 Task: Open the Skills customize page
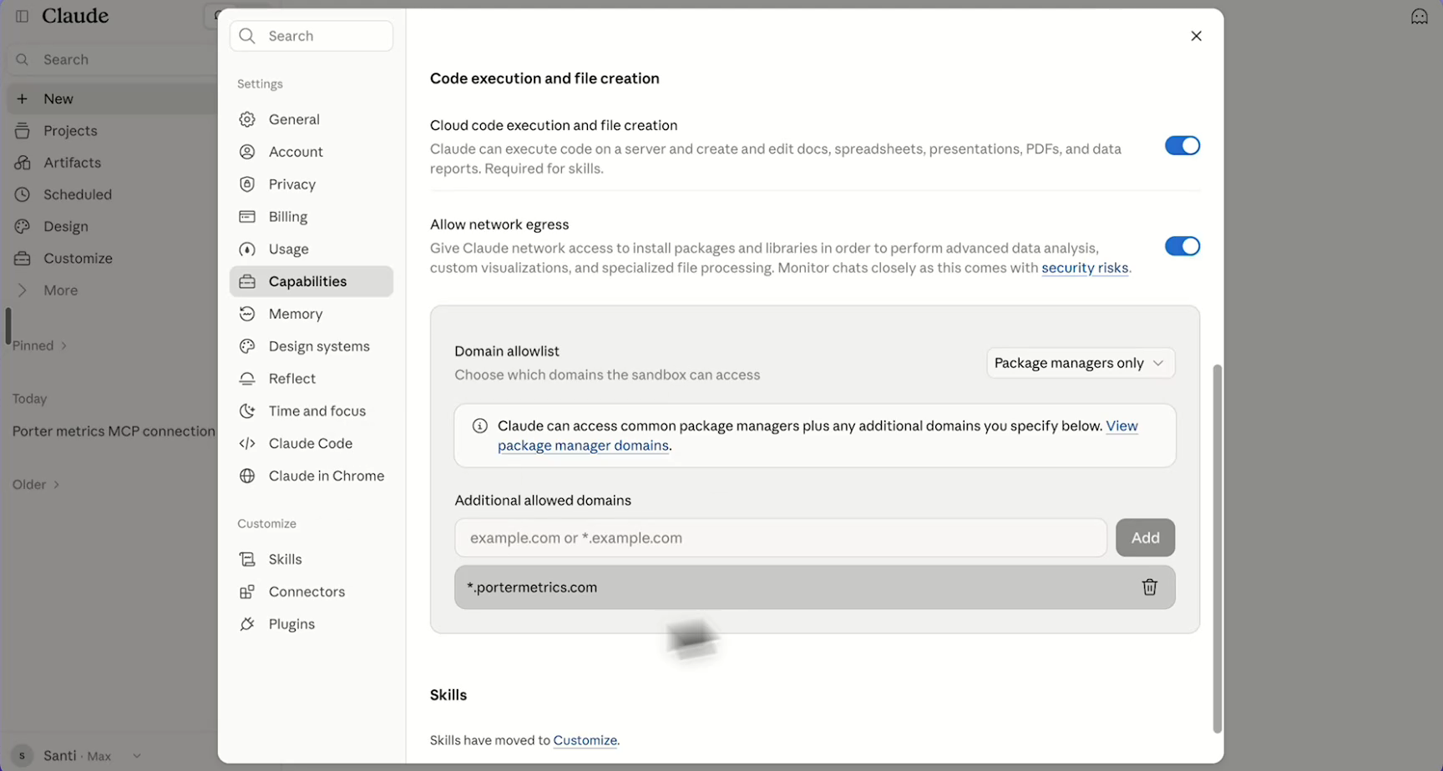coord(311,559)
